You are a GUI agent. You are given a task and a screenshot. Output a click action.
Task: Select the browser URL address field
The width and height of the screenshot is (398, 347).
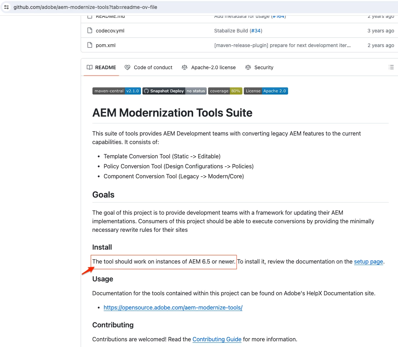pyautogui.click(x=85, y=7)
